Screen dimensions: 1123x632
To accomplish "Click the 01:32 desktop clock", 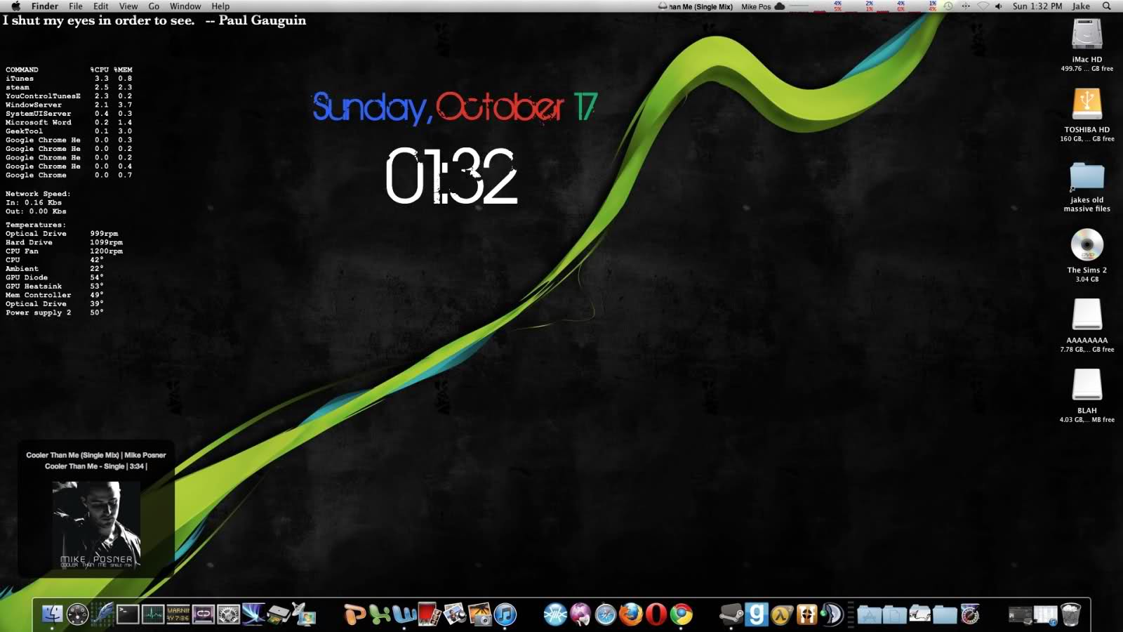I will 451,176.
